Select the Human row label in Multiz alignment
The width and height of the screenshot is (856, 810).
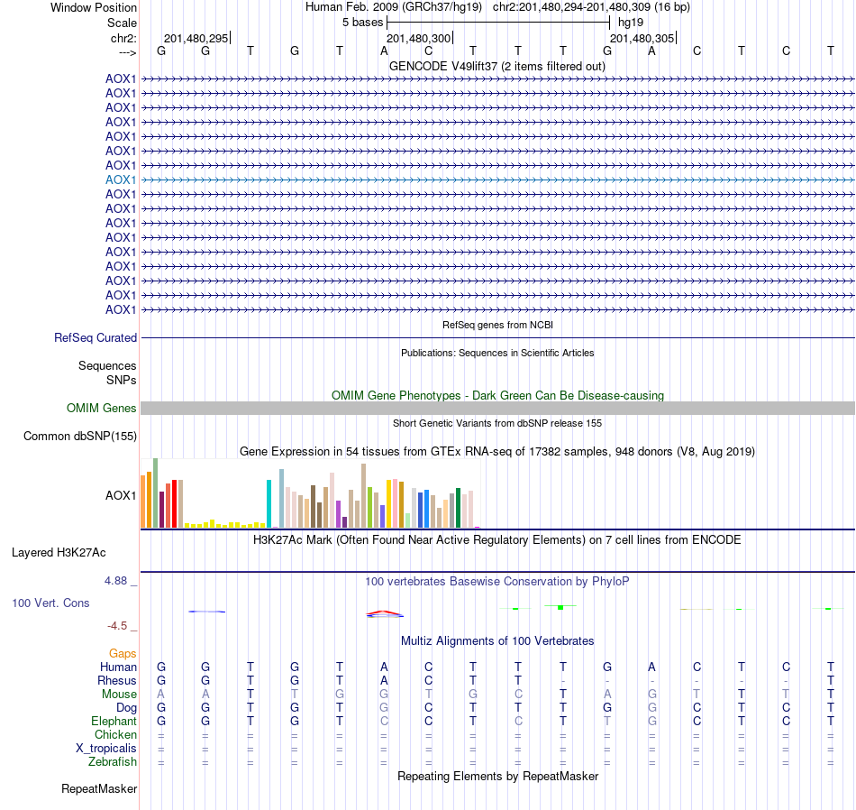[118, 667]
